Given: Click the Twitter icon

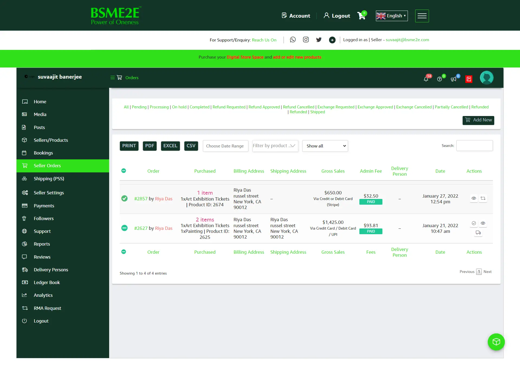Looking at the screenshot, I should (319, 40).
